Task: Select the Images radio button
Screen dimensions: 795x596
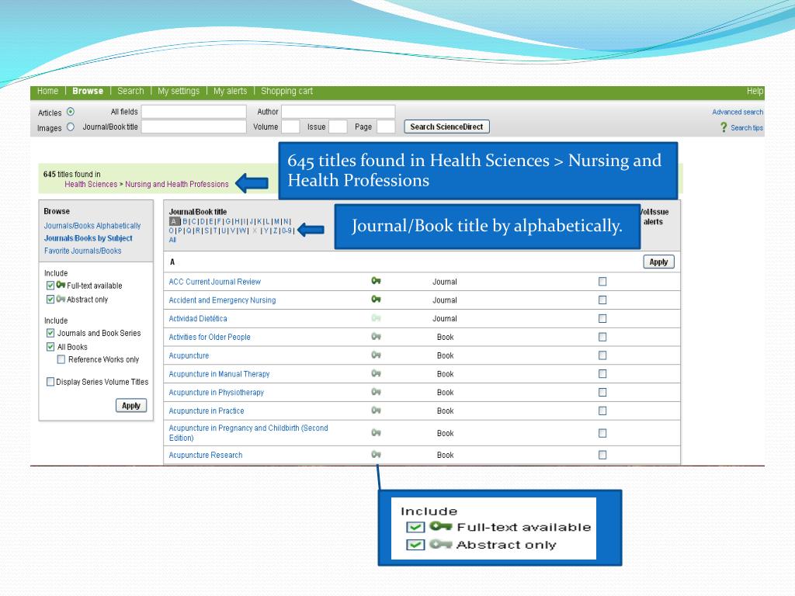Action: pos(71,126)
